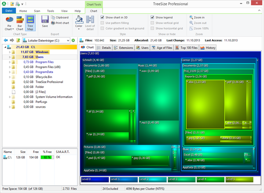Select the *.pdf (0,96 GB) treemap block

[x=110, y=92]
